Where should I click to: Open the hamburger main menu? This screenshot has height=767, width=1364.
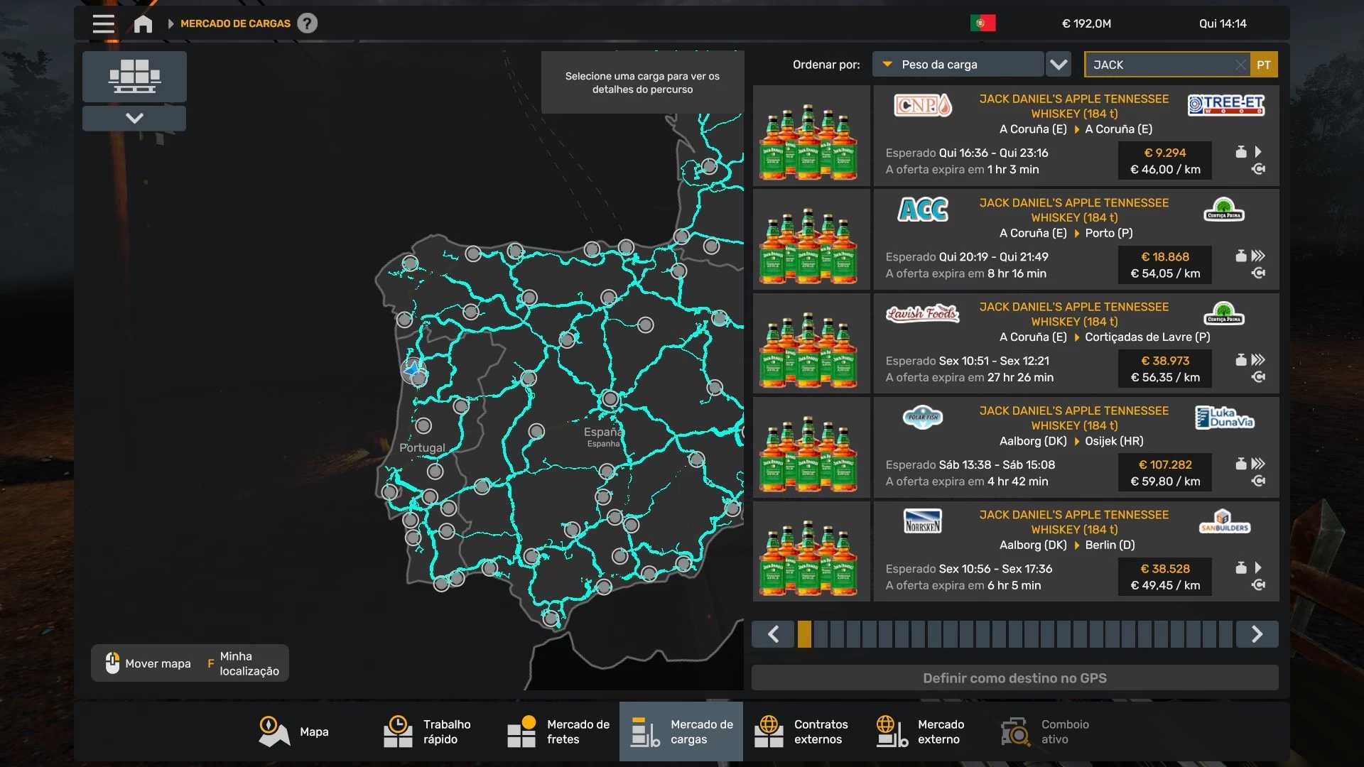point(103,23)
